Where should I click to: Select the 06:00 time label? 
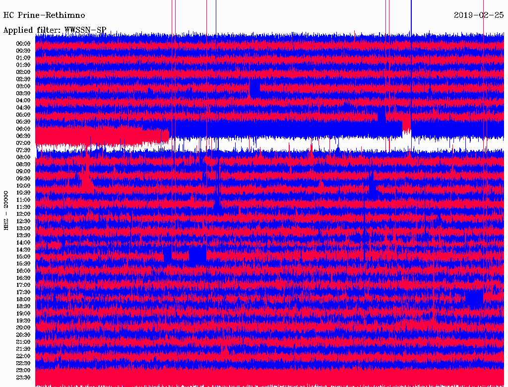pos(23,129)
